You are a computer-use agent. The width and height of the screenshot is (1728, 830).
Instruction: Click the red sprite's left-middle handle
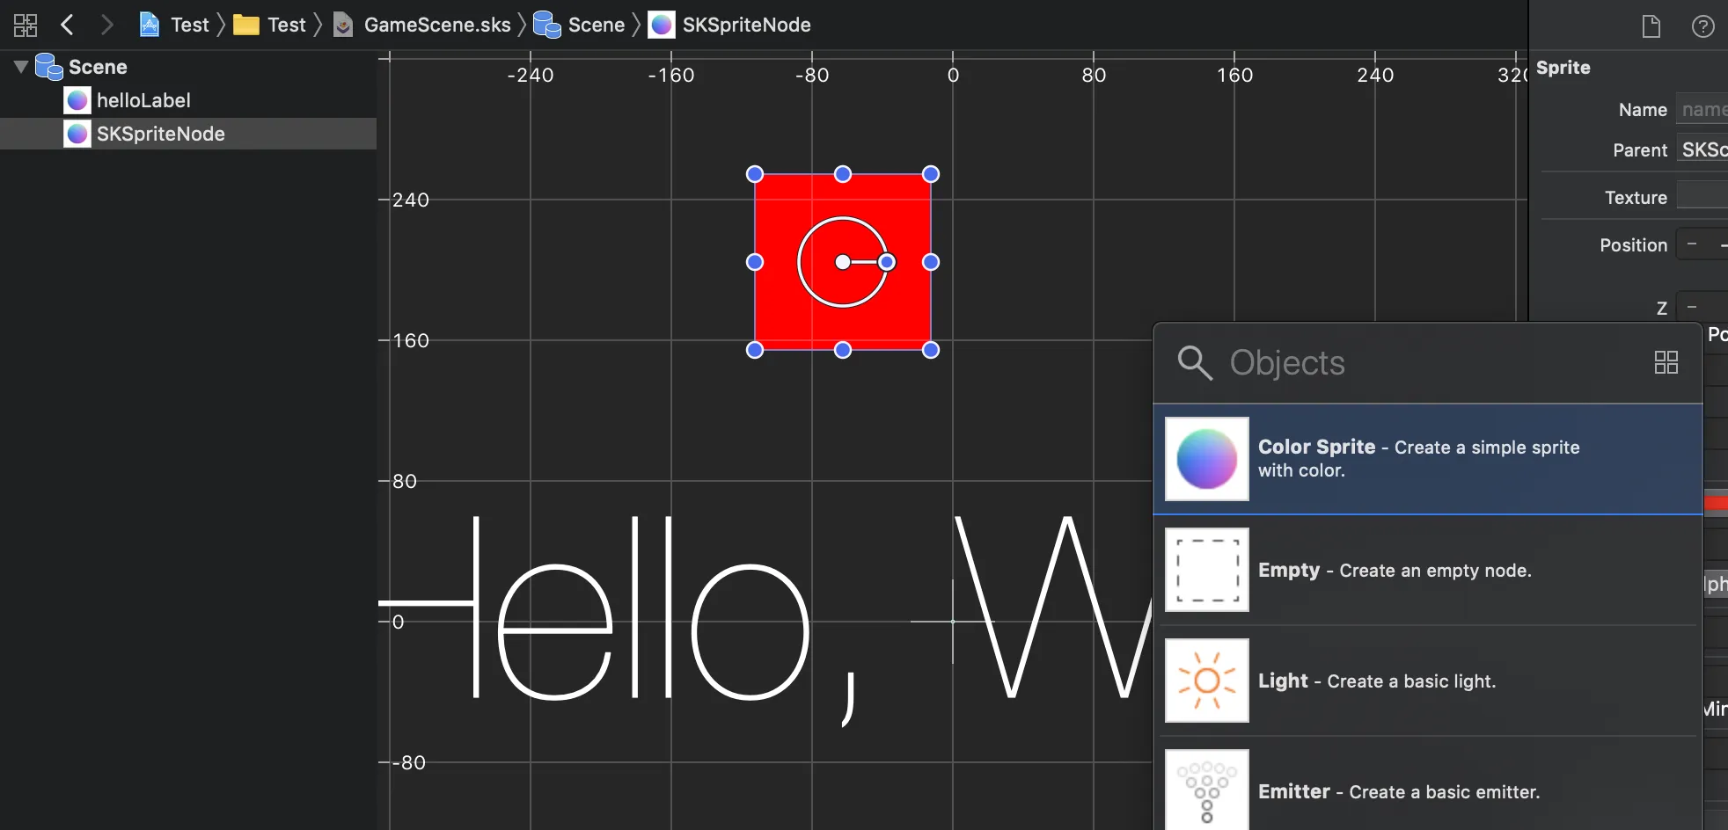coord(754,262)
